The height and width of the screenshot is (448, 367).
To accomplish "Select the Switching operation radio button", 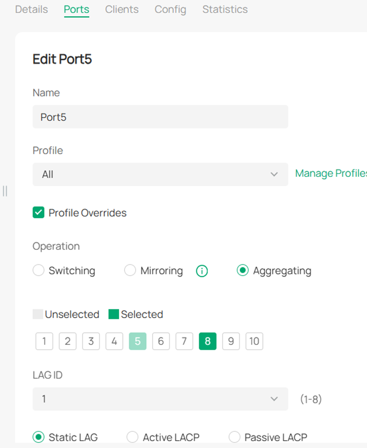I will tap(39, 271).
